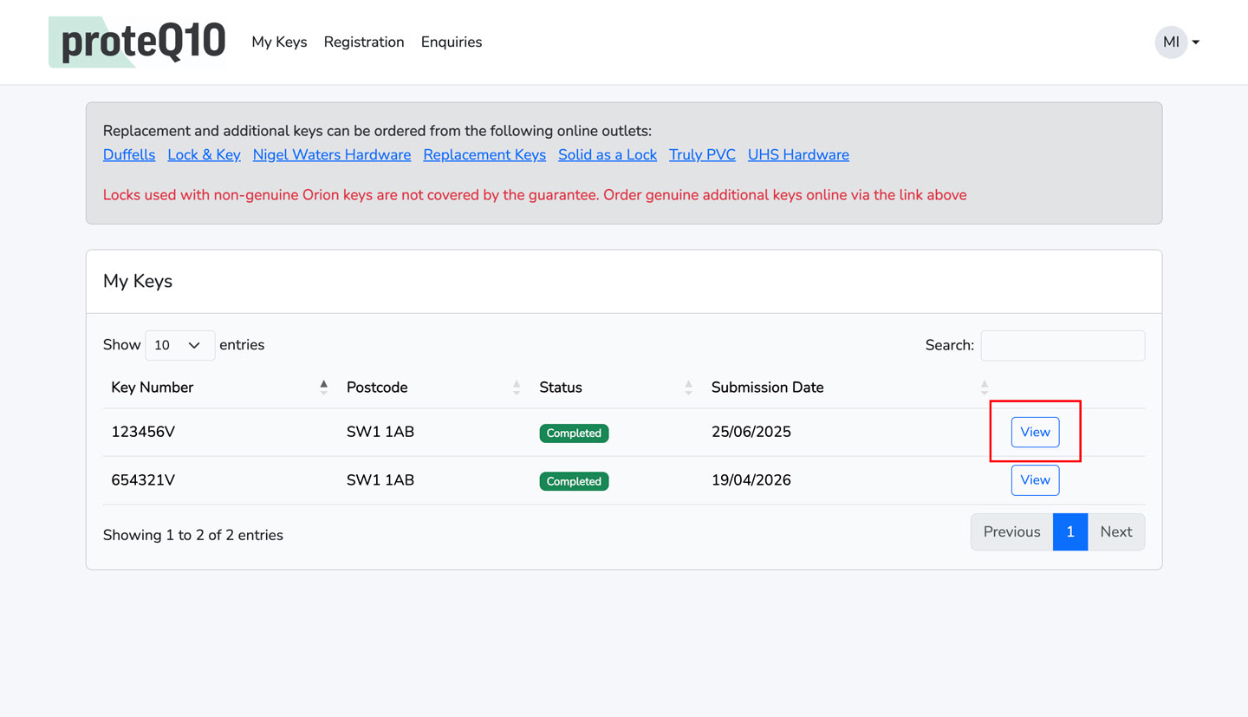Open the Replacement Keys link
This screenshot has height=717, width=1248.
pos(484,154)
